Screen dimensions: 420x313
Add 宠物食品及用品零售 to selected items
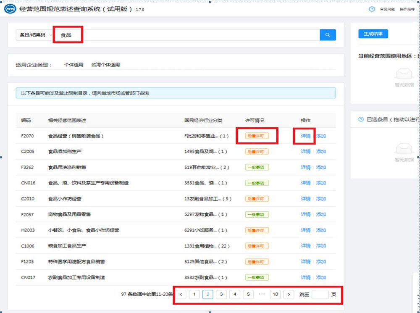coord(321,214)
